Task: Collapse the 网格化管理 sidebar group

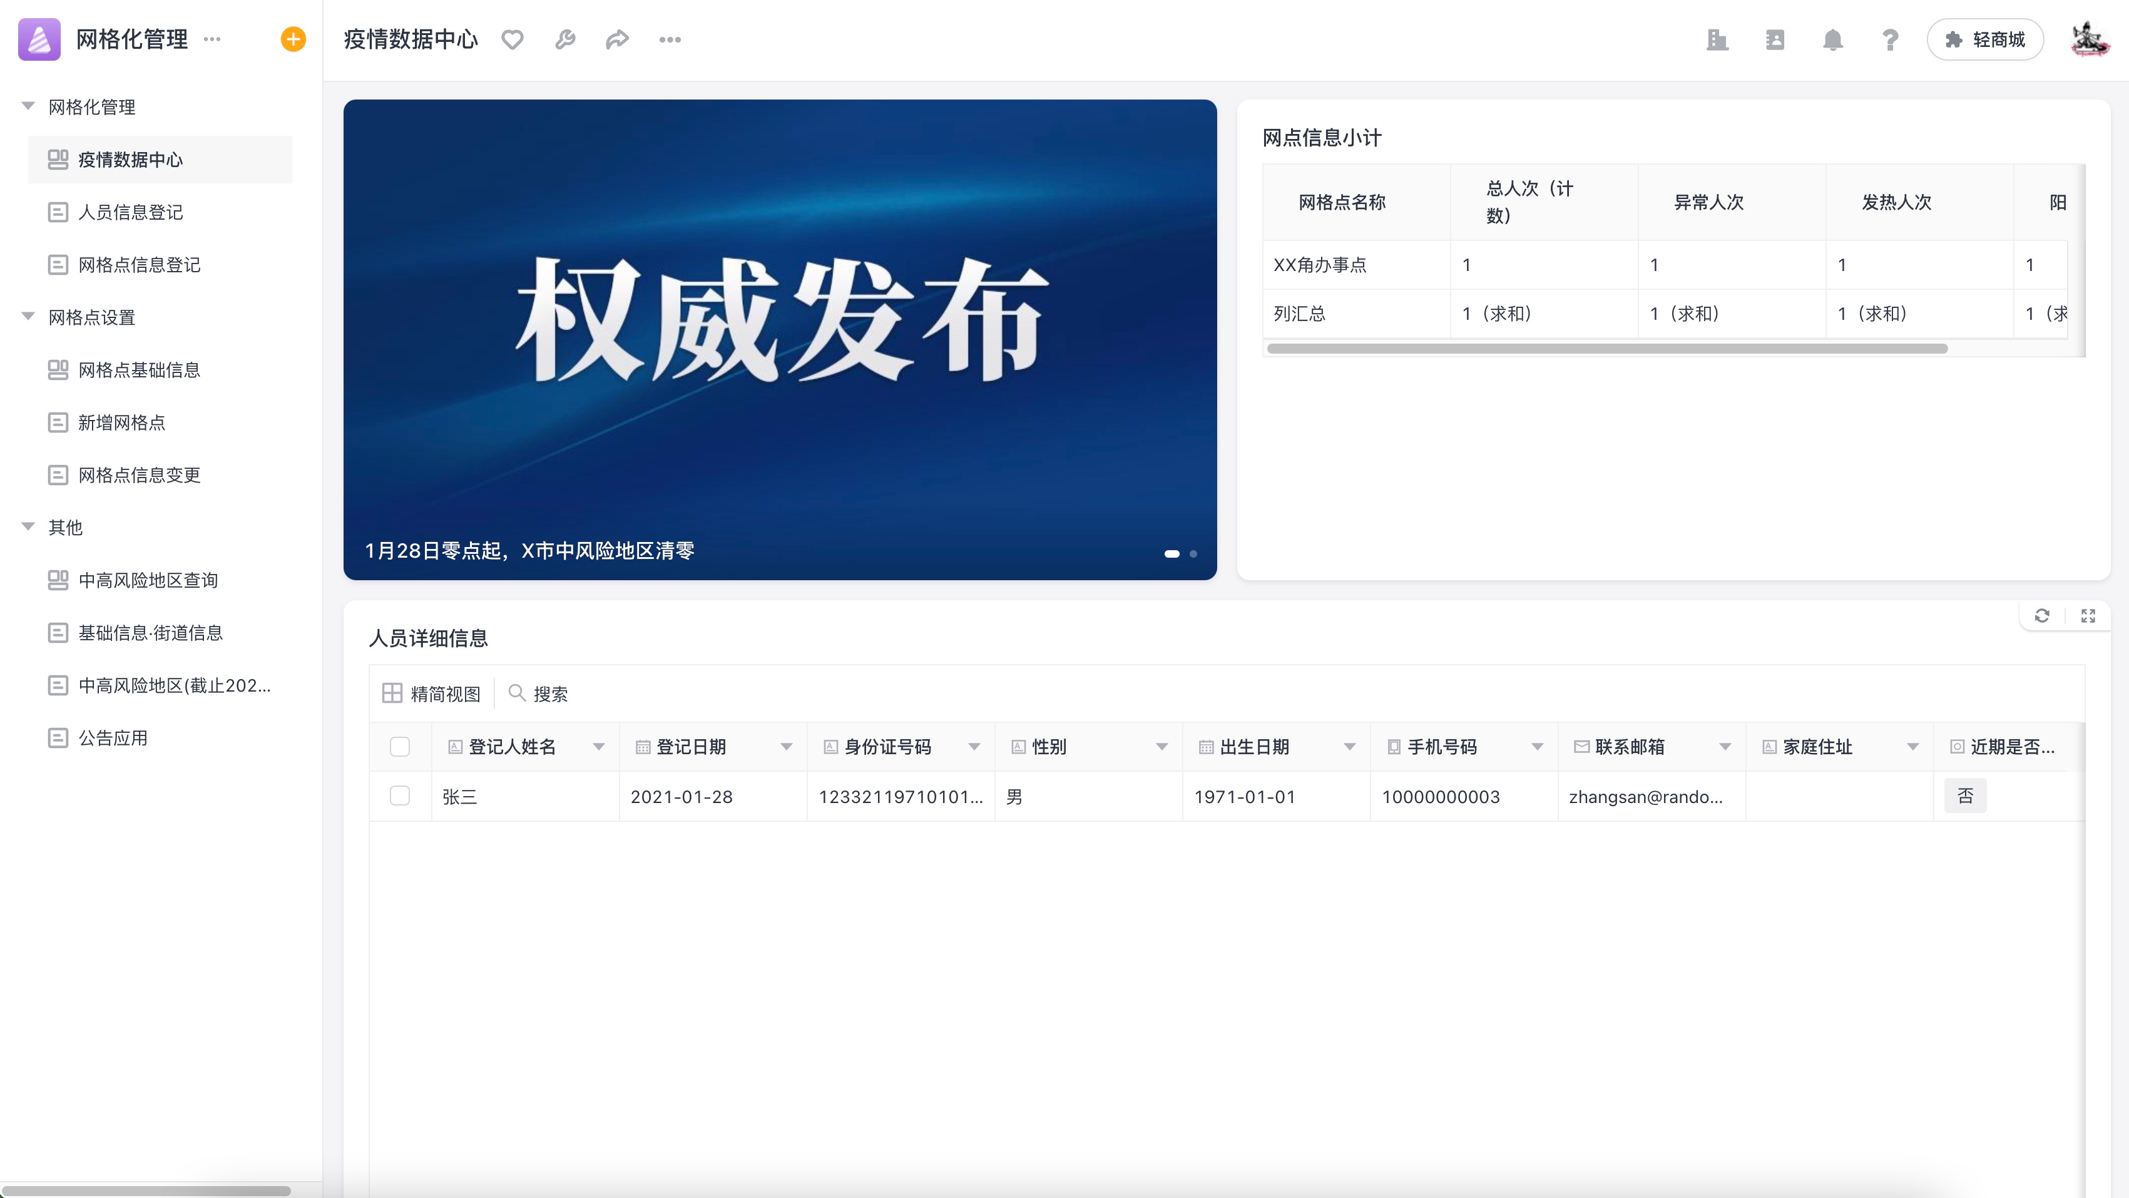Action: pyautogui.click(x=28, y=106)
